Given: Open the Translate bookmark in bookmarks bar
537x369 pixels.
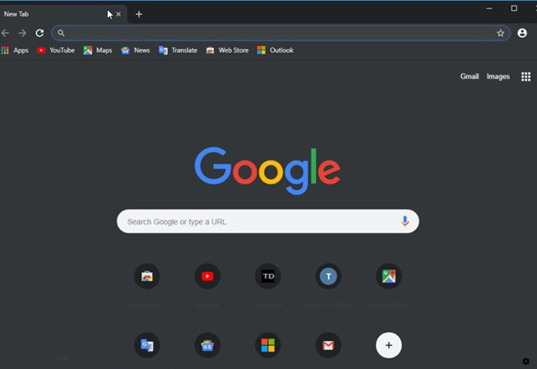Looking at the screenshot, I should coord(178,50).
